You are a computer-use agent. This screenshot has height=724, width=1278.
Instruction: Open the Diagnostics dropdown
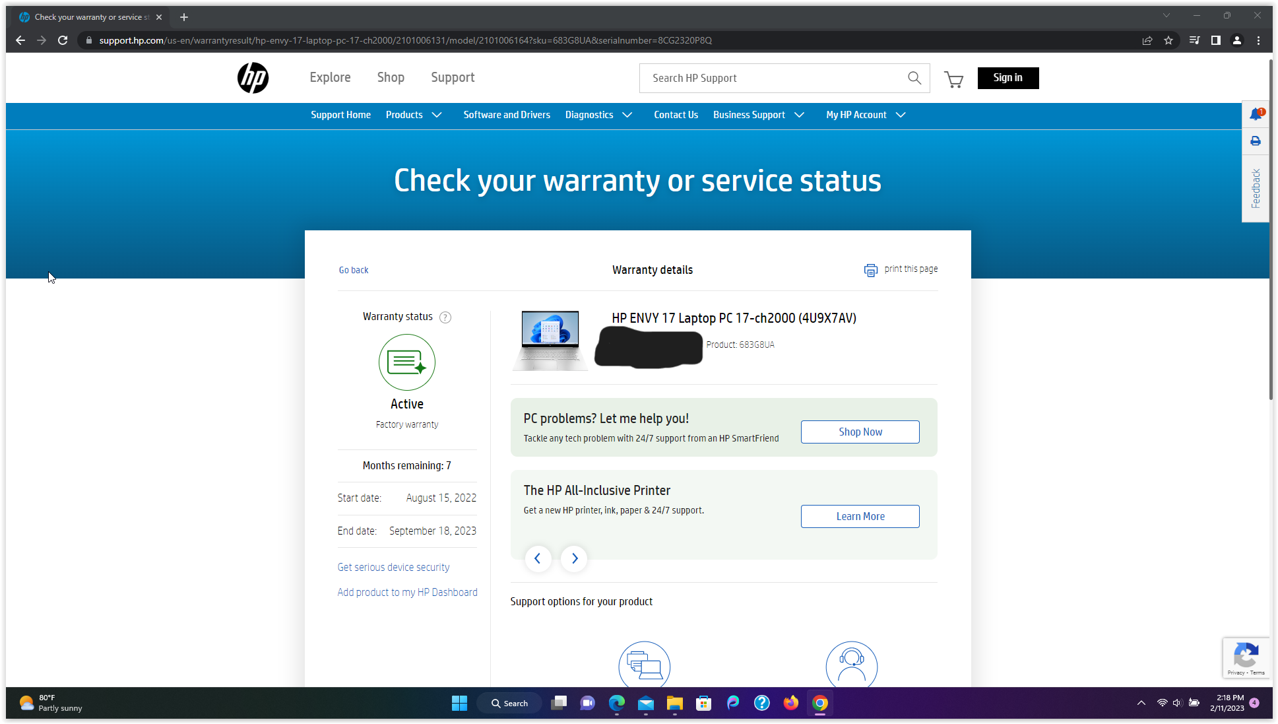(x=598, y=115)
